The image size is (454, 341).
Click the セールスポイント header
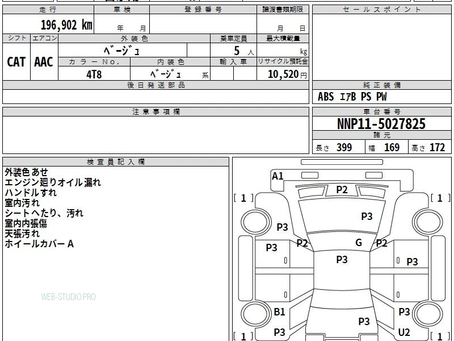tap(381, 10)
